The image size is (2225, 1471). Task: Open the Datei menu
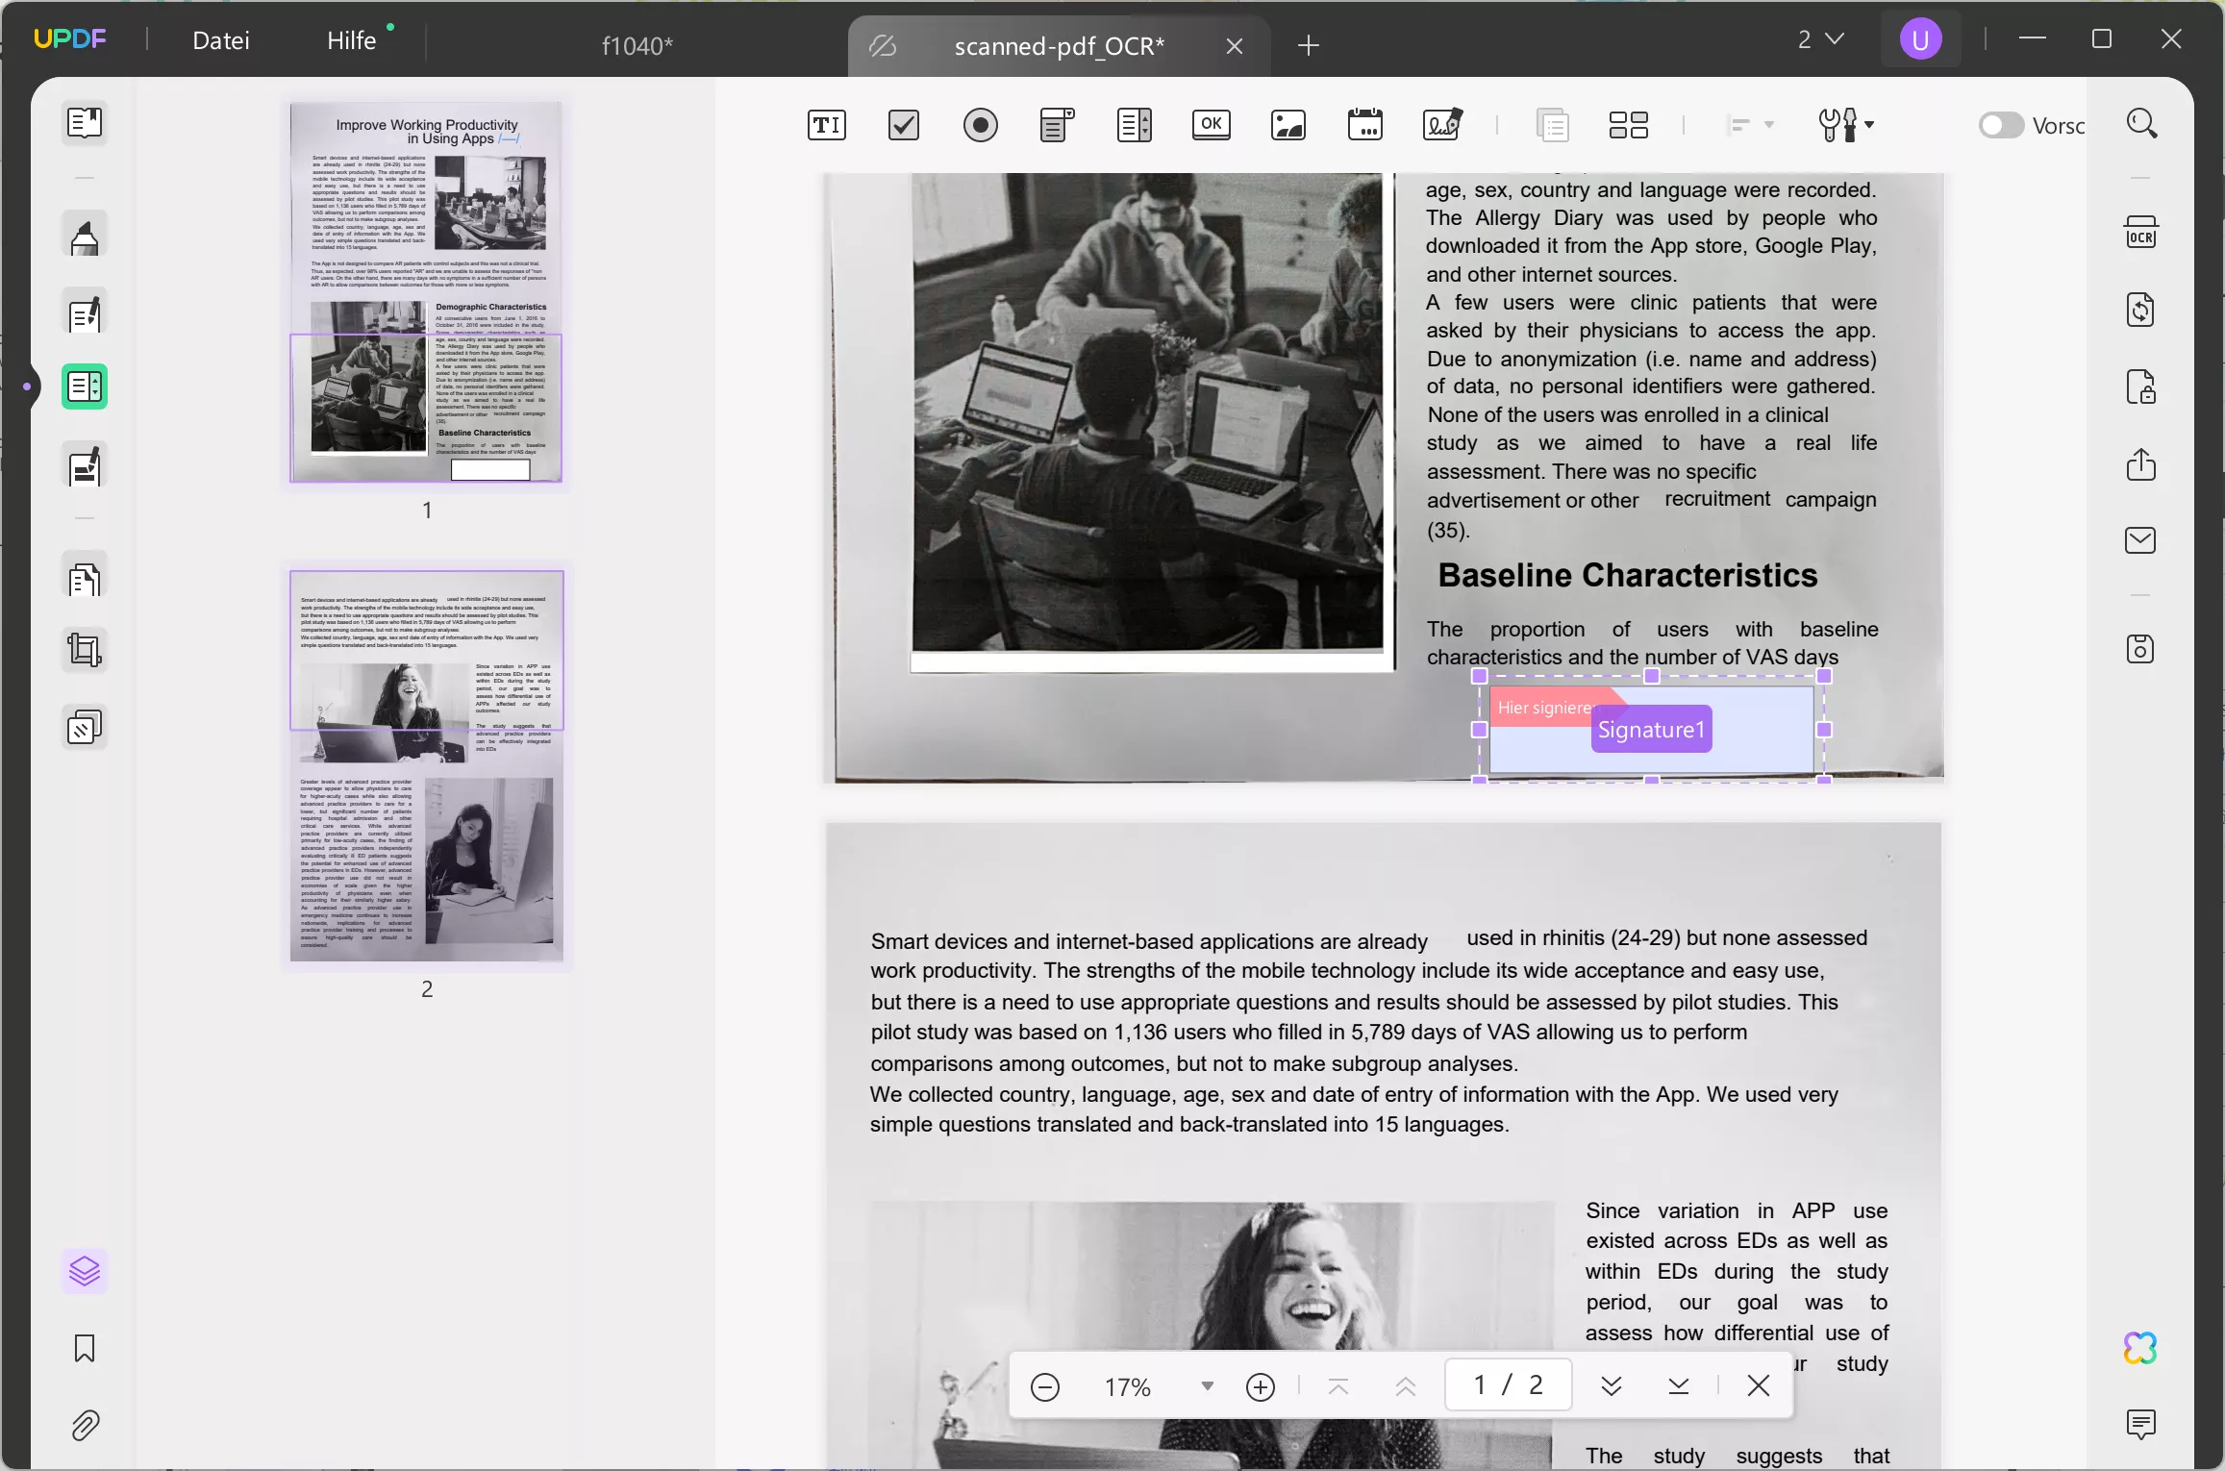[x=220, y=40]
